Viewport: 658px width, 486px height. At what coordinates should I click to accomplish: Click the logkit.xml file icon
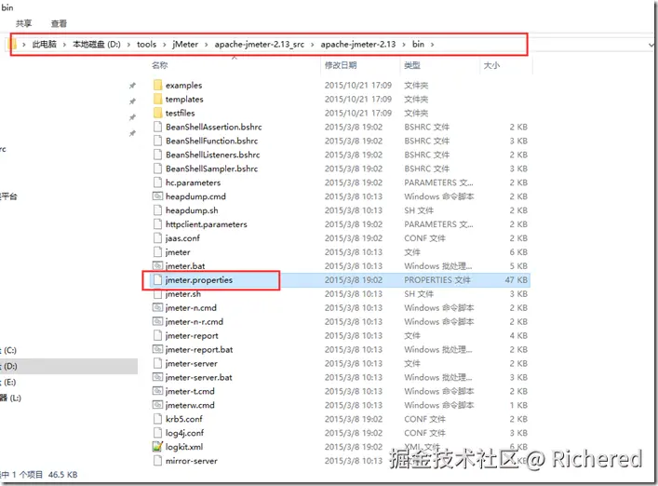coord(158,447)
